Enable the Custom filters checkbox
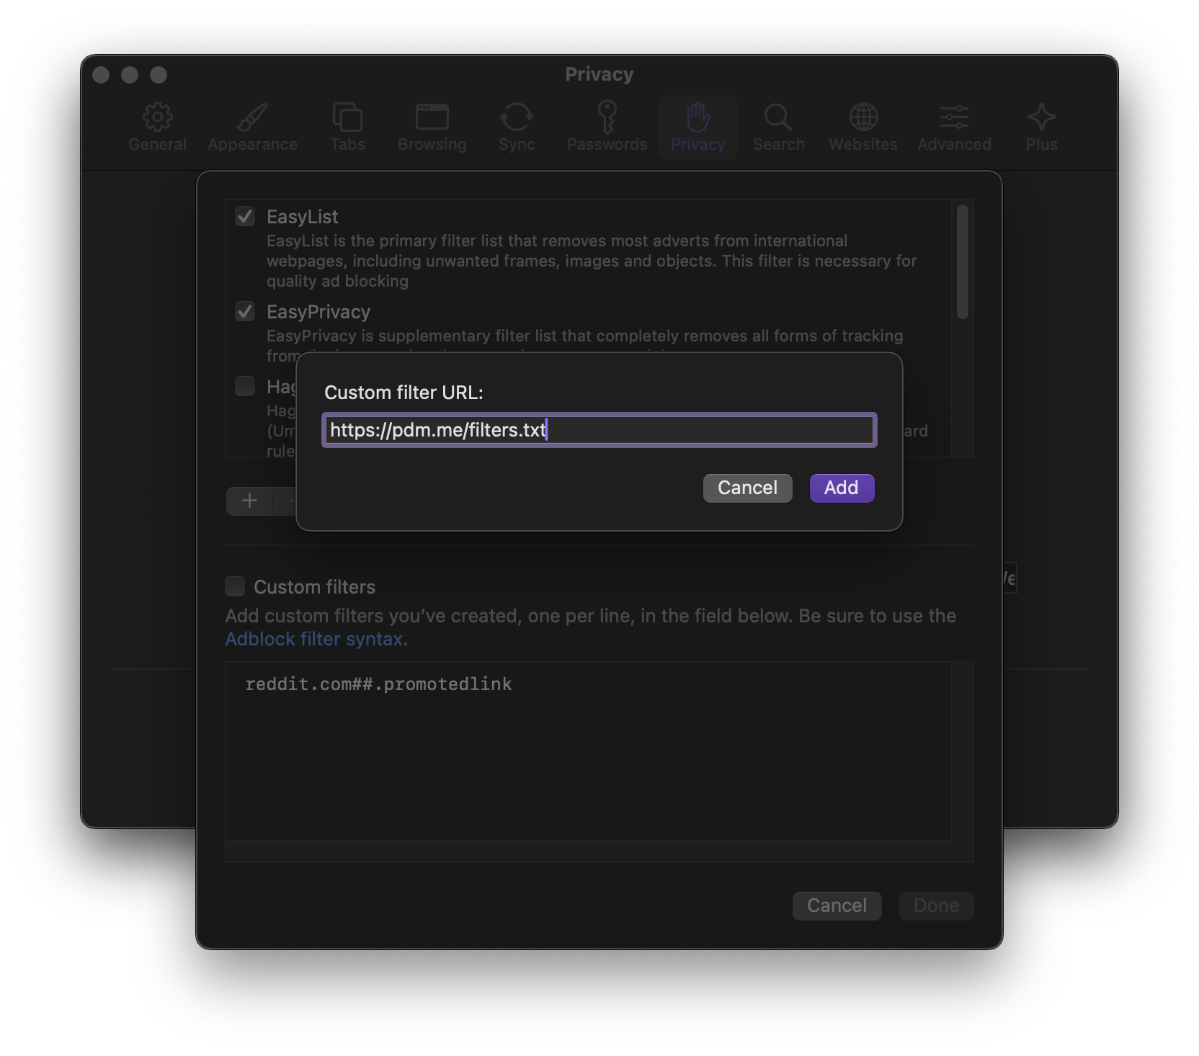 point(235,586)
